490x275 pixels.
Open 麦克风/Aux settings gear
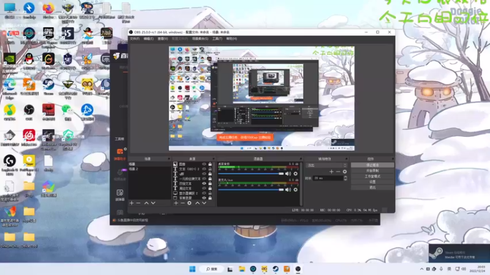pos(295,189)
